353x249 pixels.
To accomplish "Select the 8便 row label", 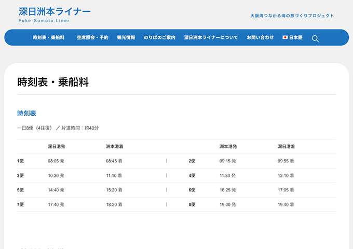I will [x=192, y=205].
